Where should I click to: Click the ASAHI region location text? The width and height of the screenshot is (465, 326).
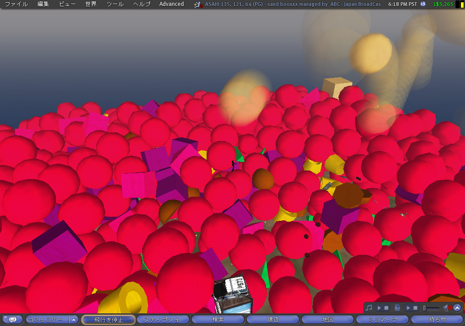(x=293, y=4)
